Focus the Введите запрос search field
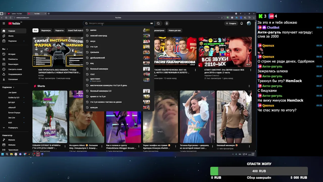 [x=119, y=23]
